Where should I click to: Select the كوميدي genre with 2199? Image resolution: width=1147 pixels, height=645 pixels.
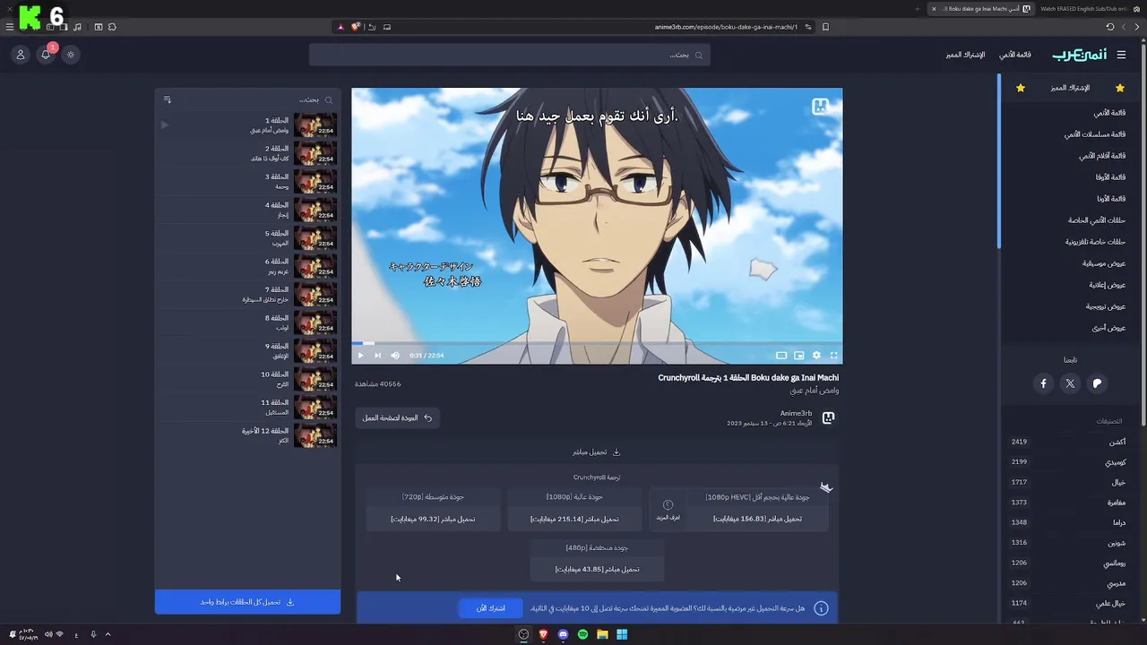click(x=1067, y=462)
